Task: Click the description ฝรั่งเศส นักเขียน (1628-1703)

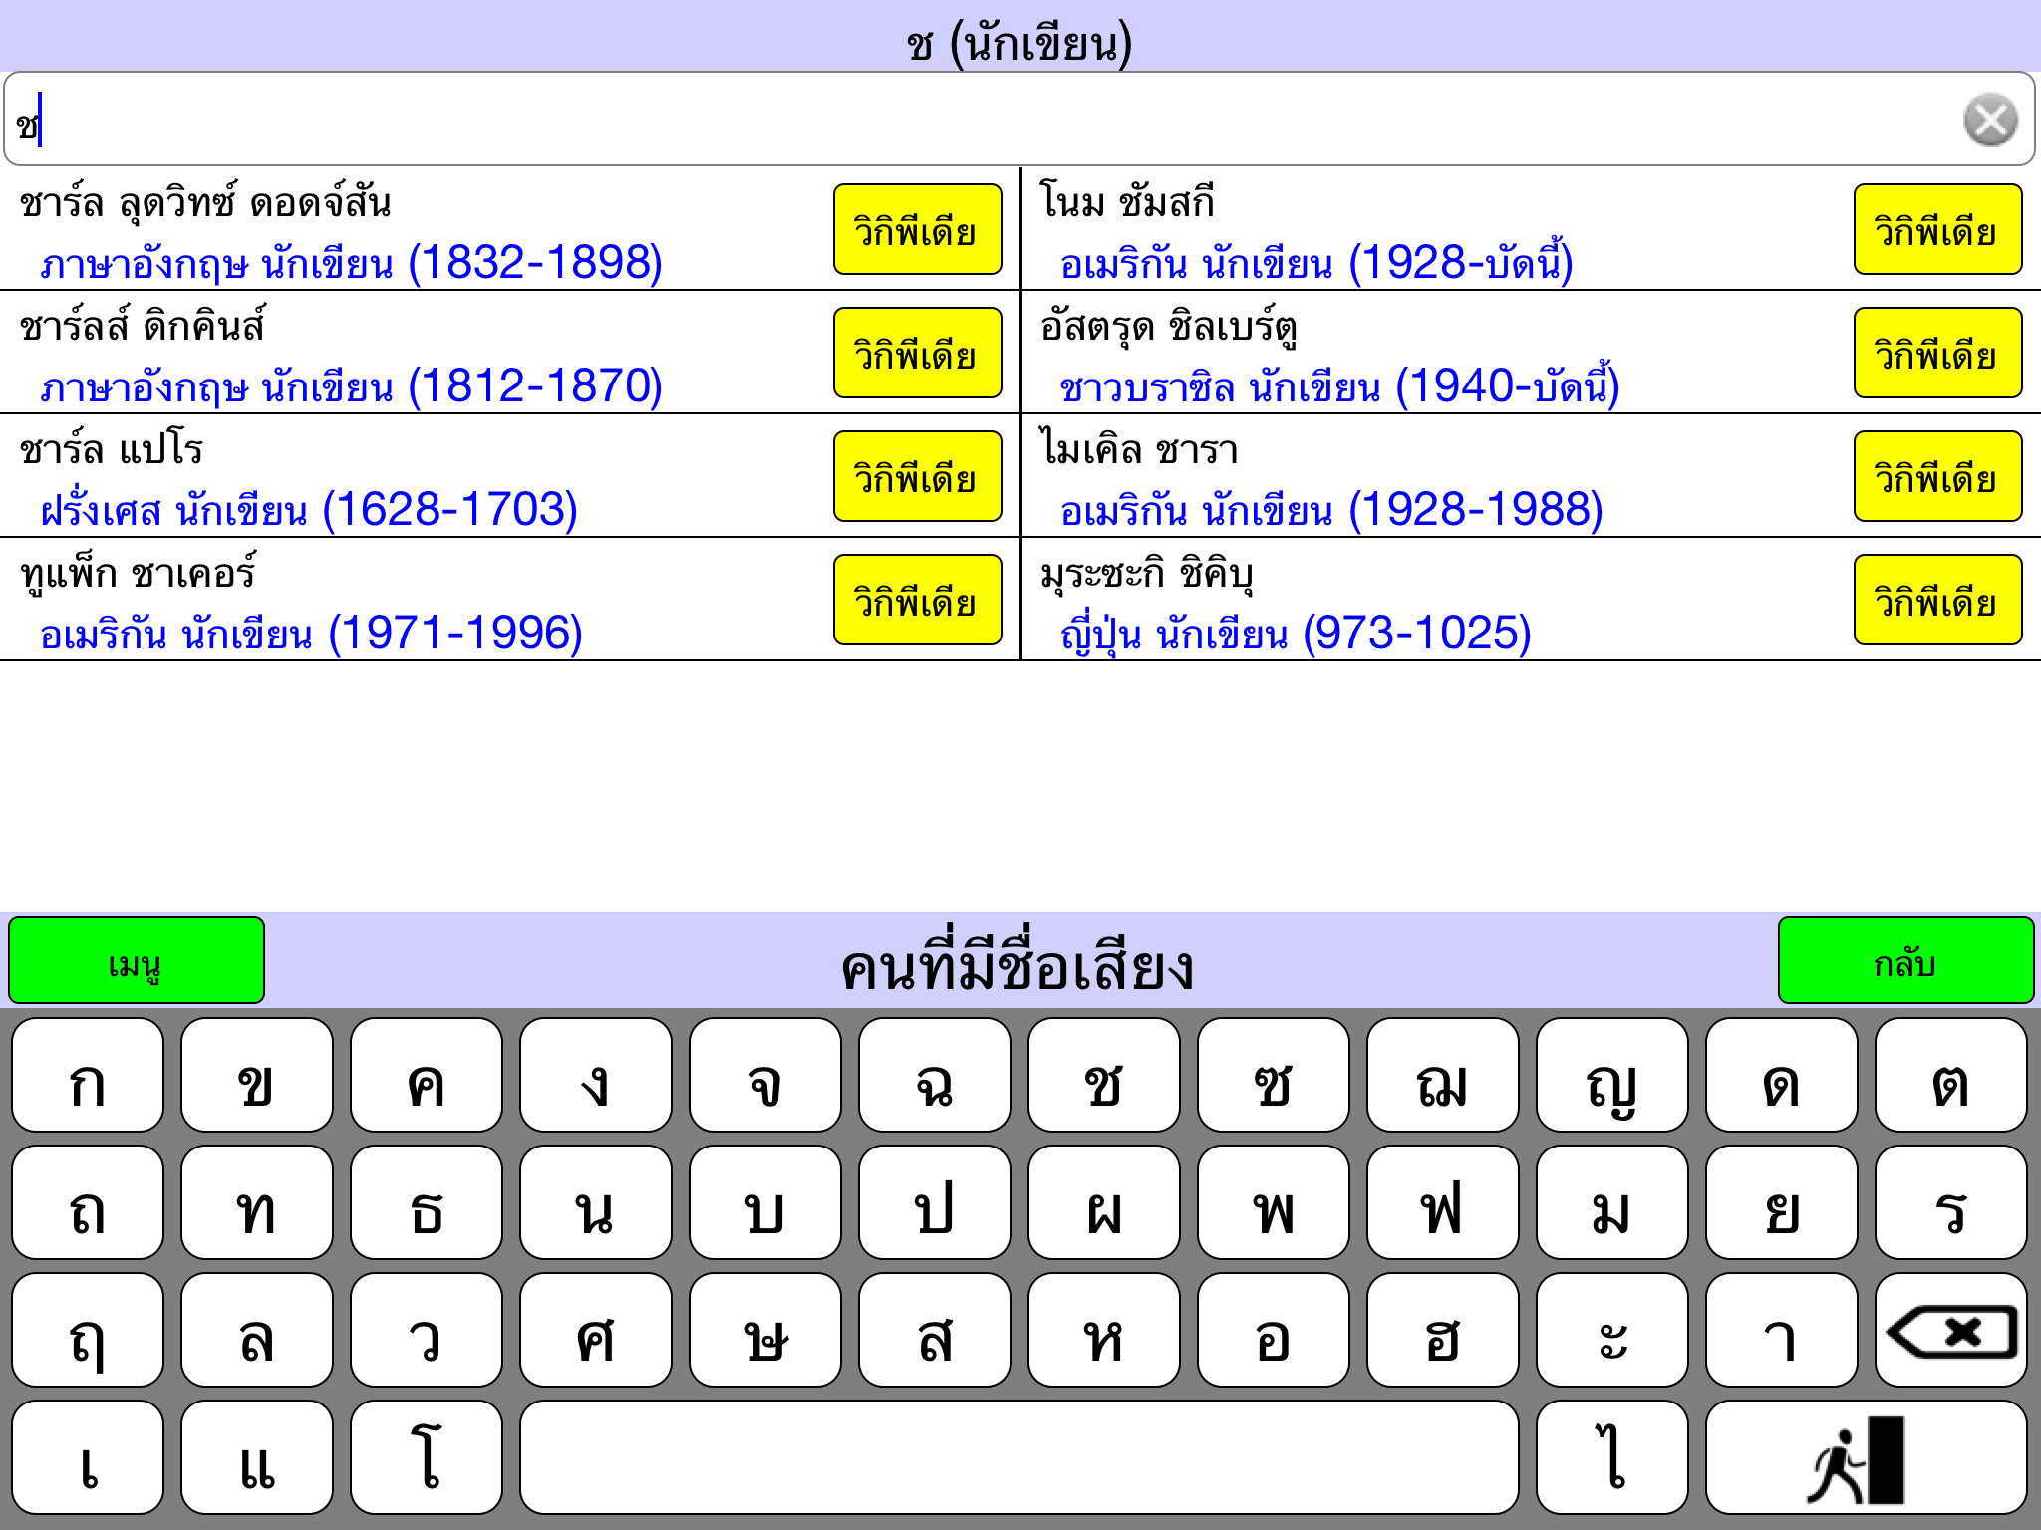Action: [x=309, y=510]
